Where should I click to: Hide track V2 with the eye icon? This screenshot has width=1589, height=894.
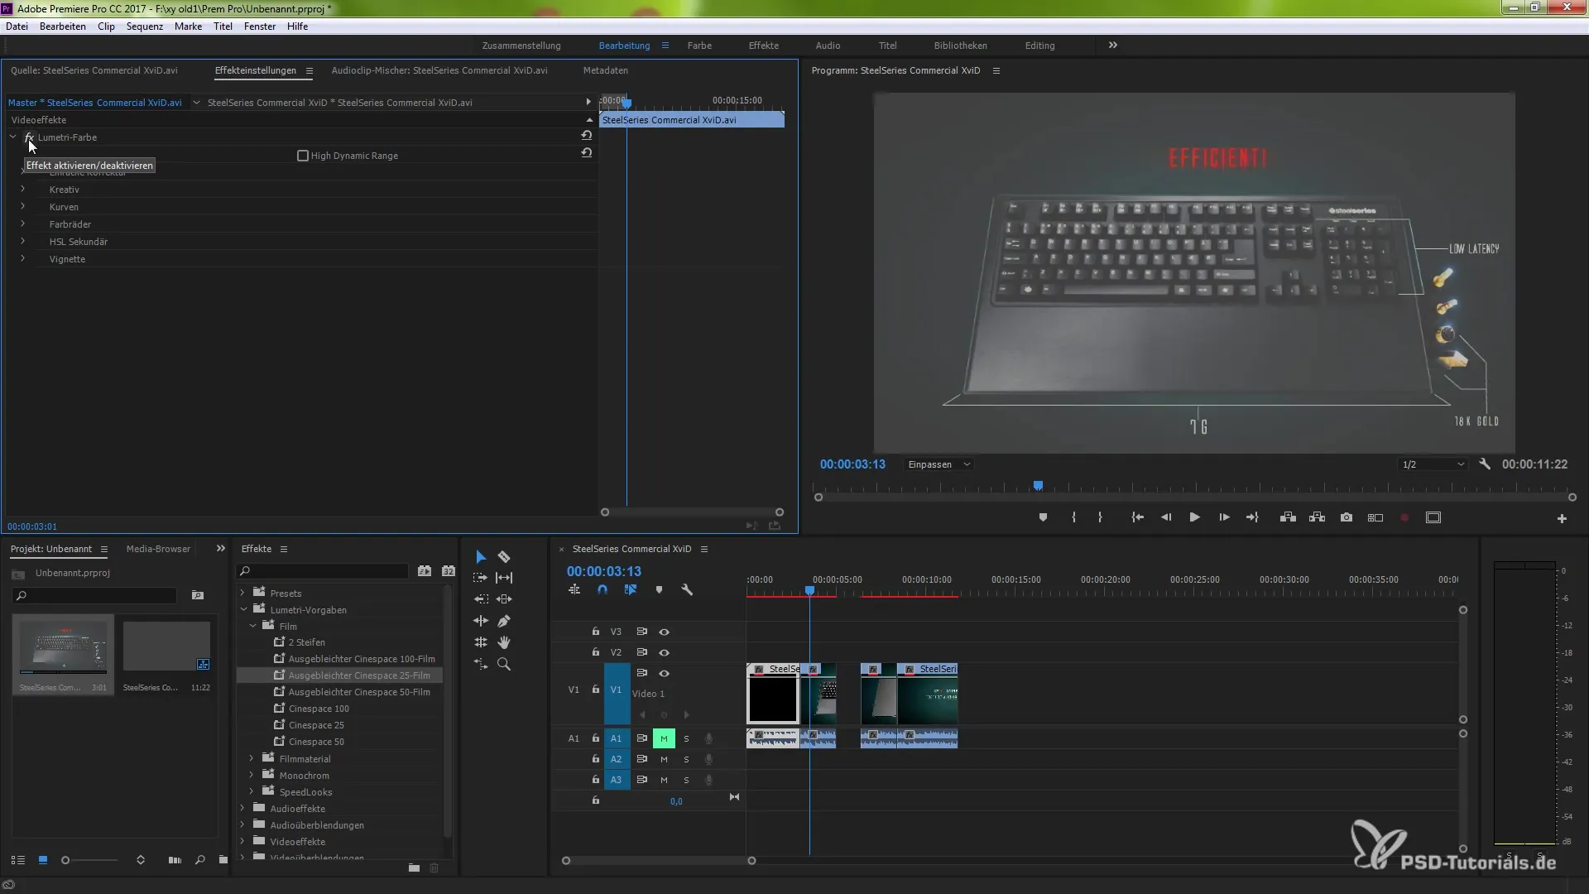point(664,652)
